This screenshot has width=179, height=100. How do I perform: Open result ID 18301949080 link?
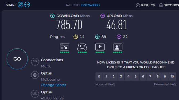point(90,5)
